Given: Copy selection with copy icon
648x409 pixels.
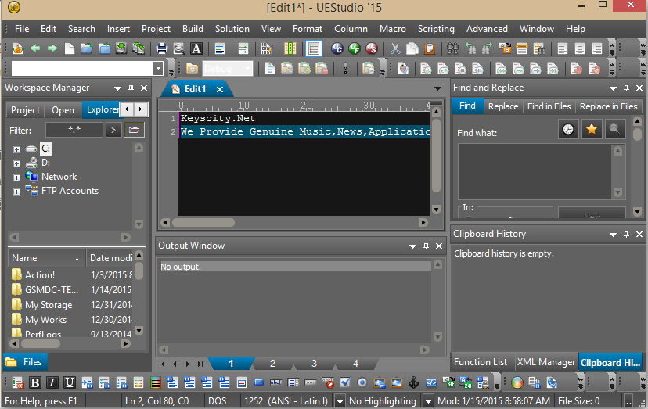Looking at the screenshot, I should click(x=412, y=48).
